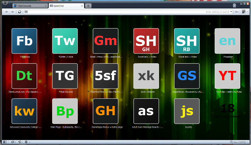Viewport: 251px width, 145px height.
Task: Open the Facebook 'Fb' speed dial tile
Action: point(24,41)
